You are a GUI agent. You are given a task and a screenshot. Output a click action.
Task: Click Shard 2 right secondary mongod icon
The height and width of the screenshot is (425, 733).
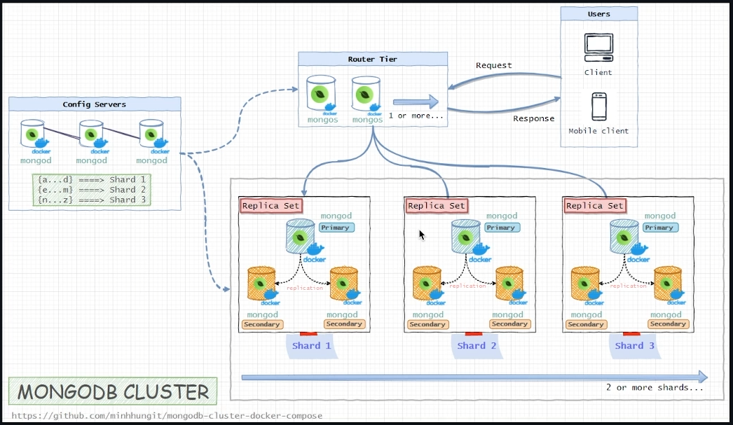510,285
